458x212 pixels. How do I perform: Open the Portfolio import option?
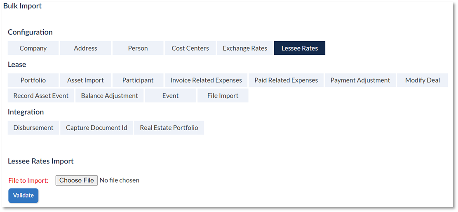tap(33, 80)
